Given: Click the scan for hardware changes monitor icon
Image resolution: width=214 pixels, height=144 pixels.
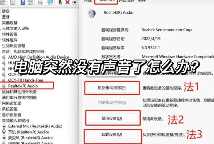Looking at the screenshot, I should pos(50,2).
